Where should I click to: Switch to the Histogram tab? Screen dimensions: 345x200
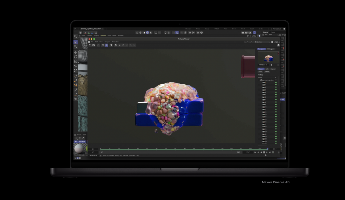tap(271, 49)
